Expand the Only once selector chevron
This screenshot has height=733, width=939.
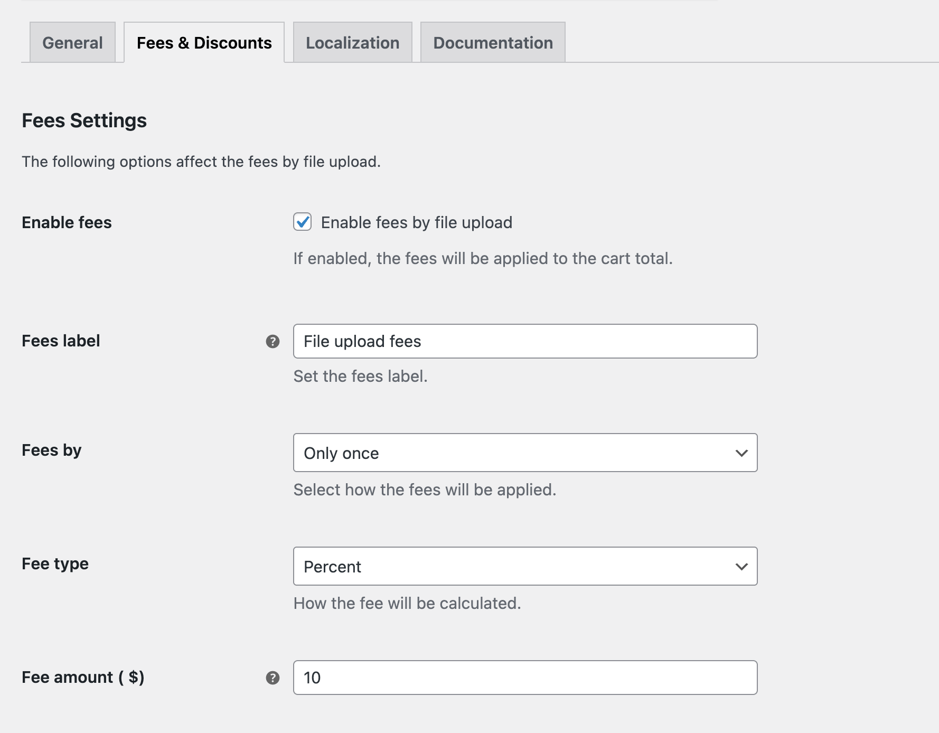tap(740, 453)
